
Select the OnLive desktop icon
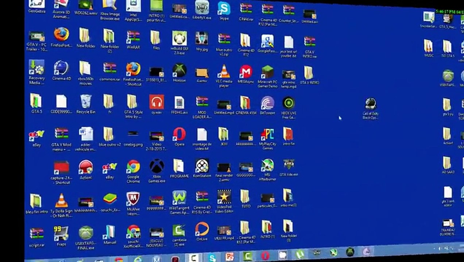coord(202,231)
